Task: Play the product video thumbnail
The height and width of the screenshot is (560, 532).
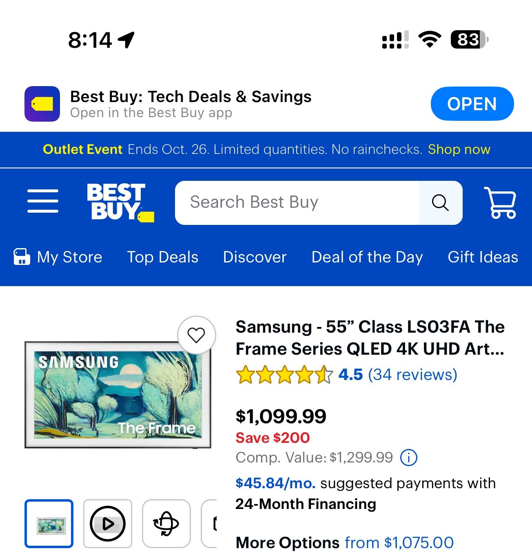Action: click(108, 524)
